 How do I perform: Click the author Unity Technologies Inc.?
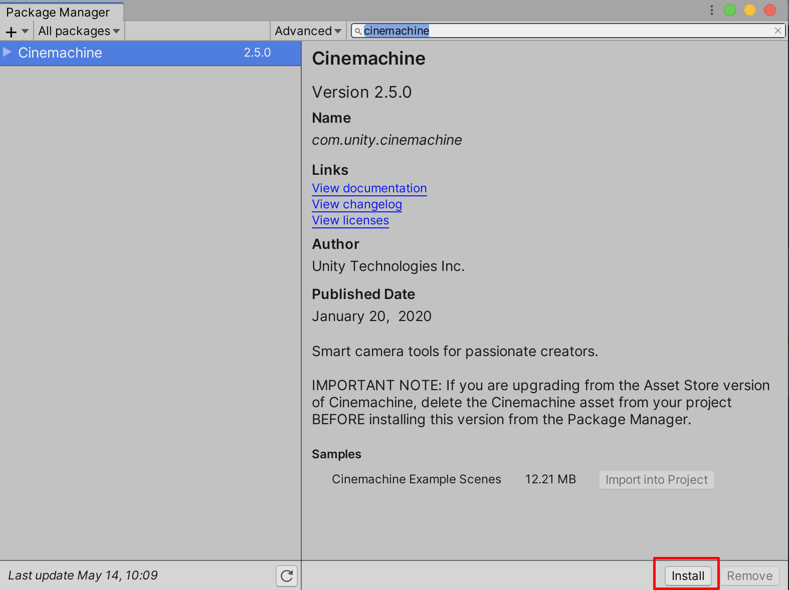click(x=388, y=266)
